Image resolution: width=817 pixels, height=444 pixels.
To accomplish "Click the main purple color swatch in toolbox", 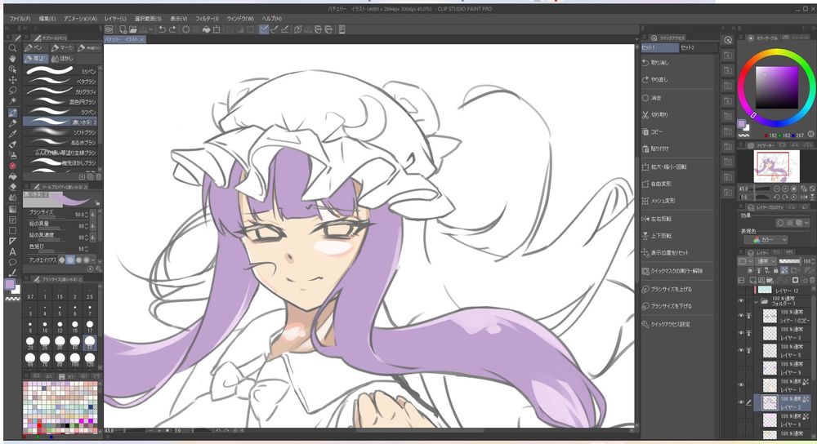I will click(x=9, y=284).
